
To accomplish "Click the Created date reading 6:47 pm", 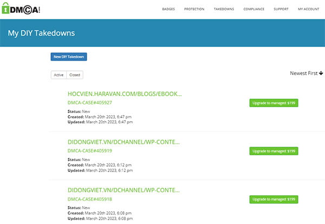I will [x=100, y=117].
